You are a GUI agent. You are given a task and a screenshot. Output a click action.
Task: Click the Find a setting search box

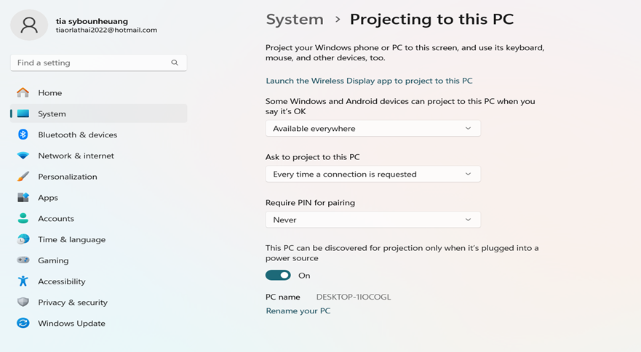91,63
